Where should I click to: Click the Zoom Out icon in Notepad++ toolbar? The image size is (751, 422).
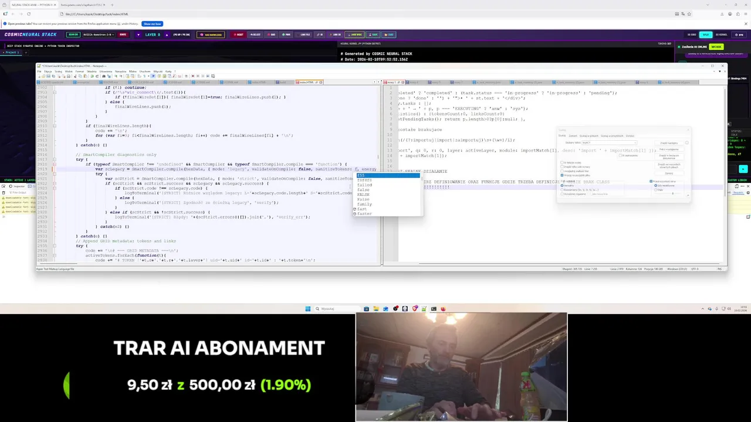click(x=120, y=76)
